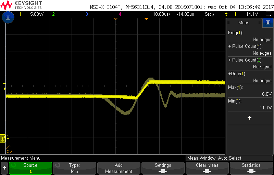The width and height of the screenshot is (274, 175).
Task: Click the trigger level T marker
Action: [4, 87]
